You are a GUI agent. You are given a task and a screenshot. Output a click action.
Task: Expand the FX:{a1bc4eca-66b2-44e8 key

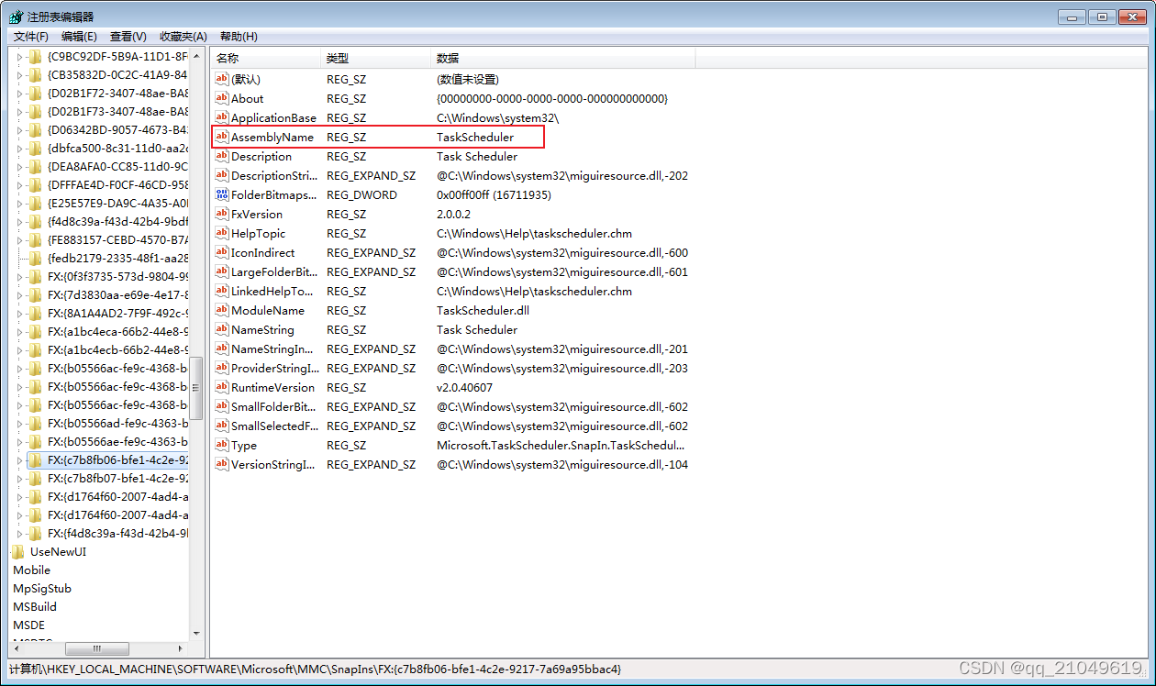(x=19, y=331)
